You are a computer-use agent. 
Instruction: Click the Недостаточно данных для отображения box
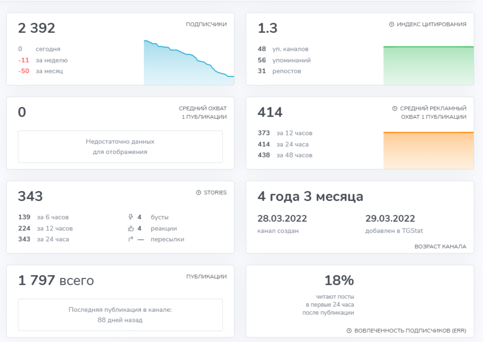[x=120, y=147]
